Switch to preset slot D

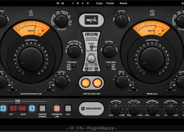tap(88, 3)
